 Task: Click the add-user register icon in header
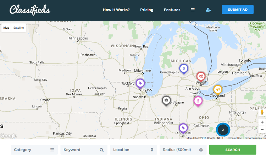pos(209,10)
